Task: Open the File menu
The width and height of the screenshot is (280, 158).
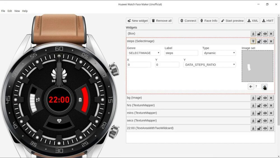Action: [x=3, y=11]
